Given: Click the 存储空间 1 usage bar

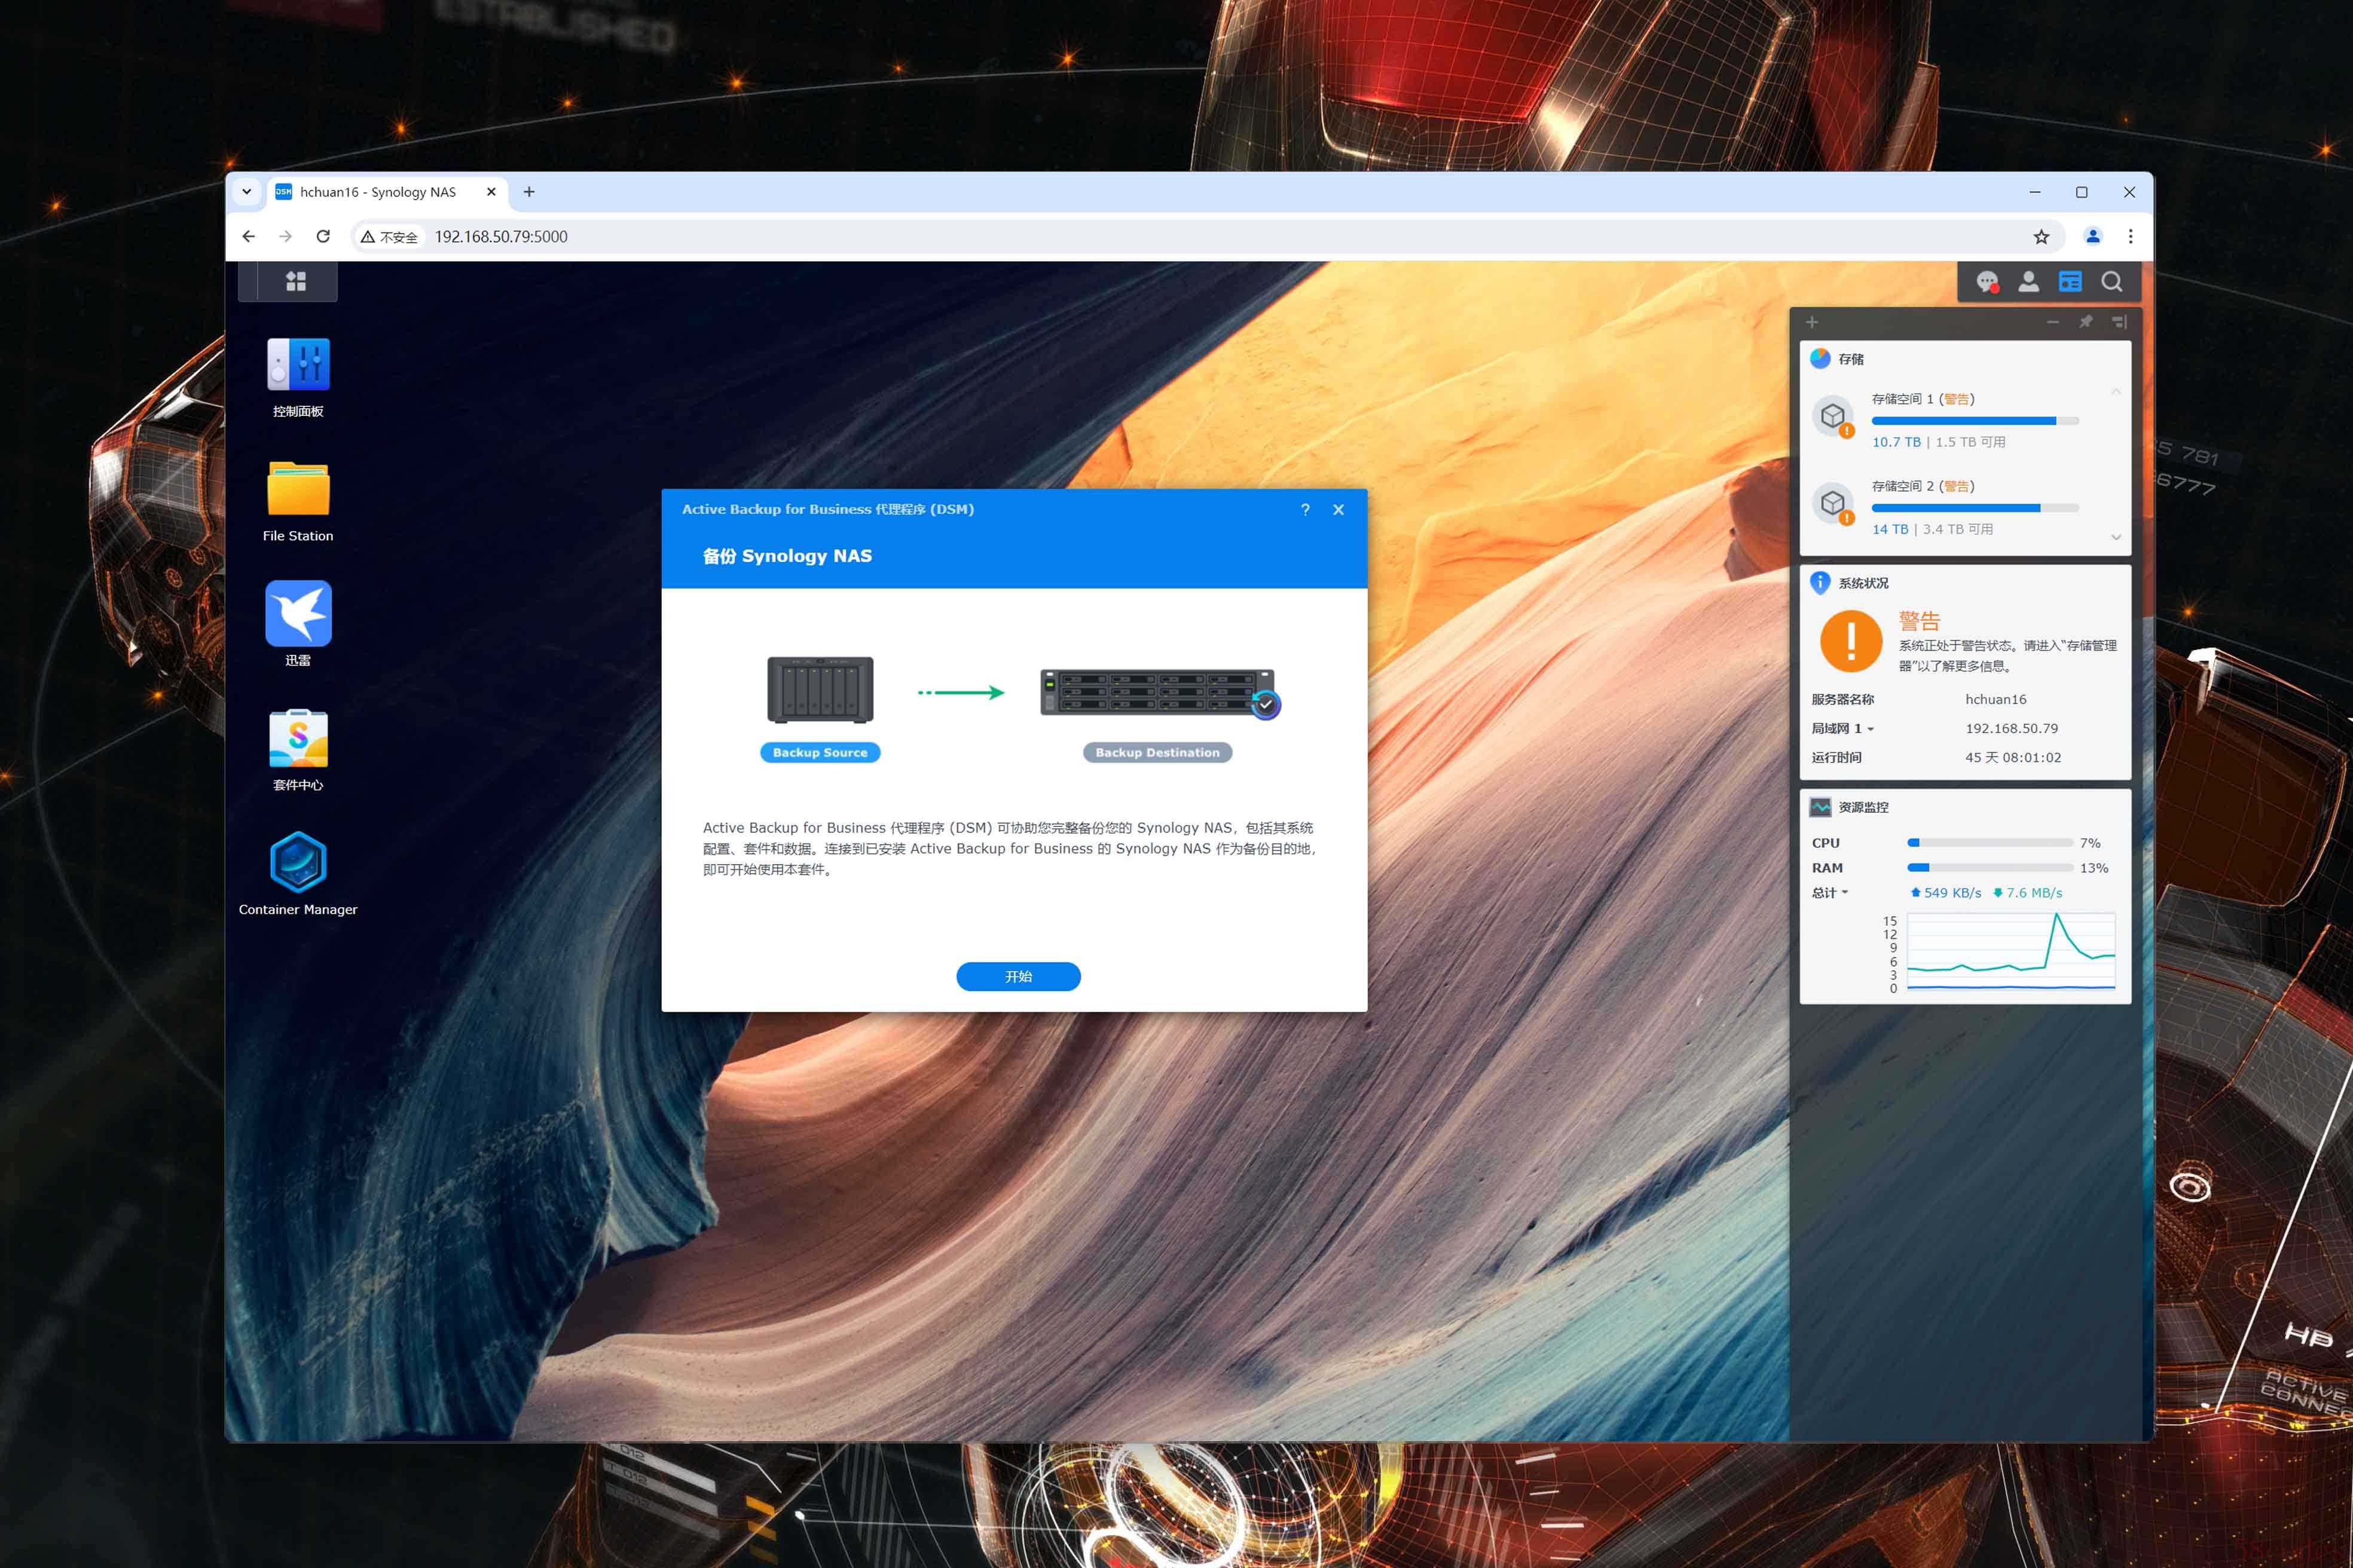Looking at the screenshot, I should 1975,421.
